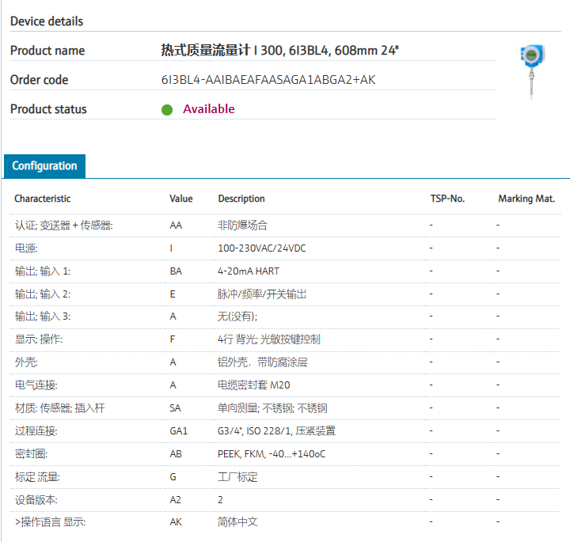
Task: Switch to the Configuration tab
Action: click(x=44, y=166)
